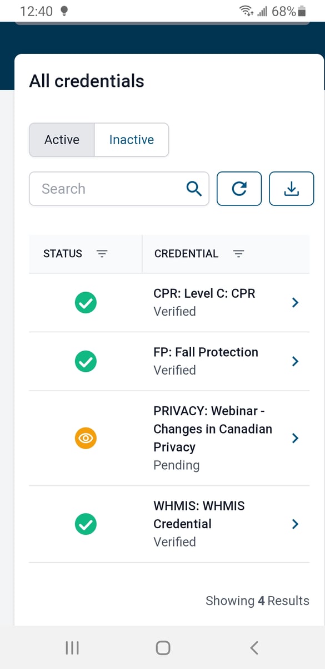Download the credentials list
Image resolution: width=325 pixels, height=669 pixels.
pyautogui.click(x=291, y=189)
